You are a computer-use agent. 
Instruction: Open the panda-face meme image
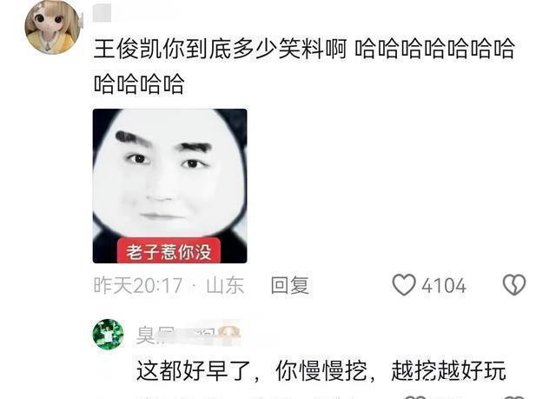170,186
